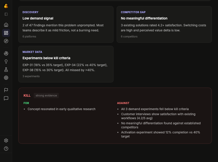Click the strong evidence badge
This screenshot has height=162, width=218.
pyautogui.click(x=47, y=95)
